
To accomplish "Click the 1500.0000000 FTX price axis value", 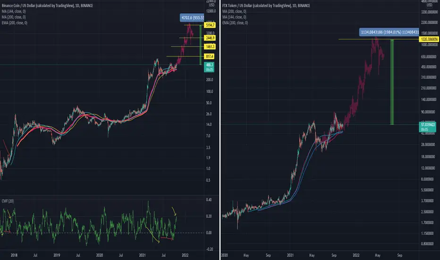I will 429,33.
